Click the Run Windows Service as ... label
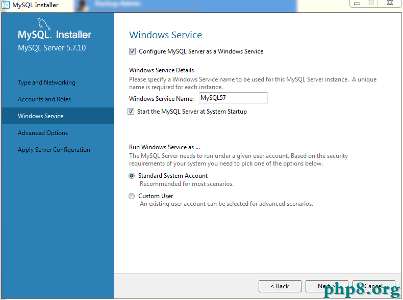The image size is (403, 300). point(164,147)
